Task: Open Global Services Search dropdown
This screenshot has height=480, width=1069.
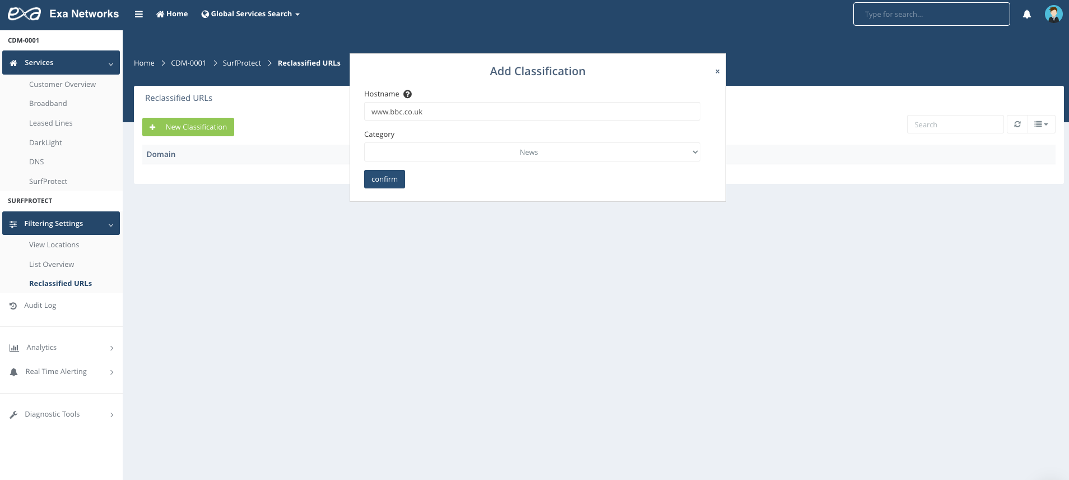Action: coord(250,14)
